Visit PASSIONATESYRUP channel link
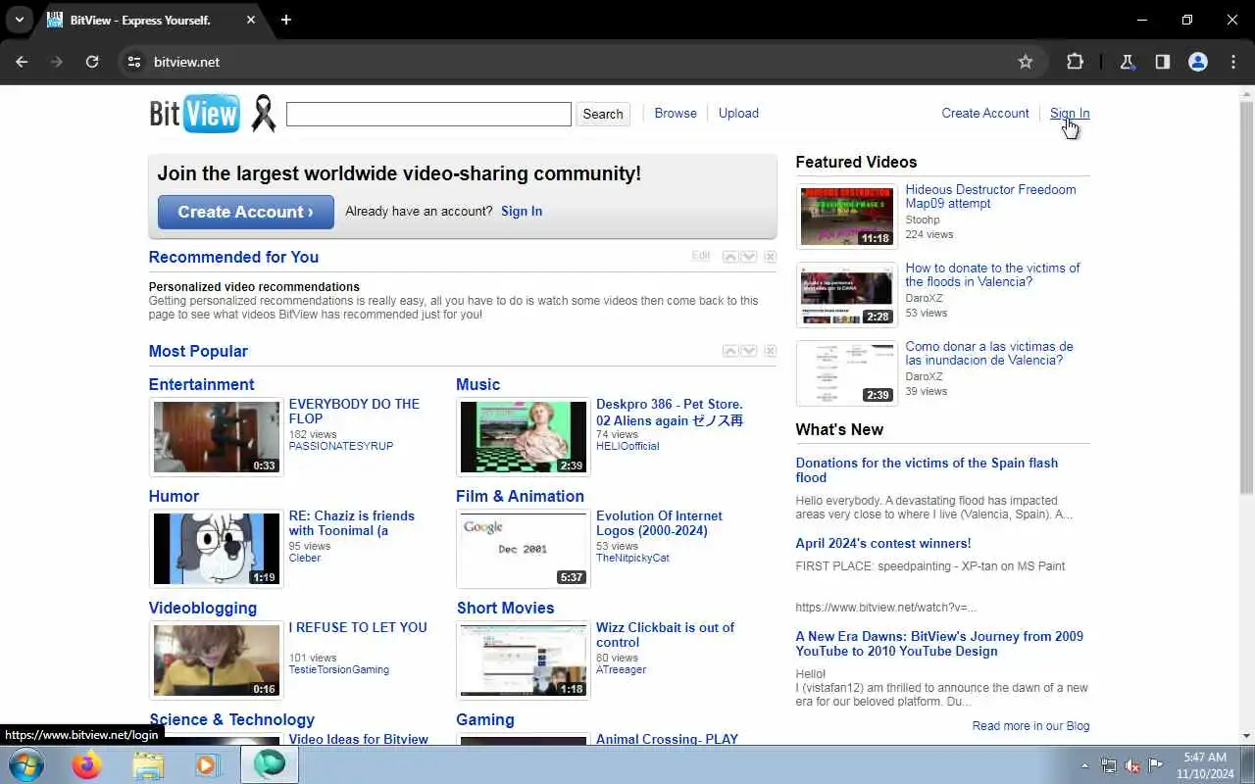Screen dimensions: 1255x784 pyautogui.click(x=340, y=446)
